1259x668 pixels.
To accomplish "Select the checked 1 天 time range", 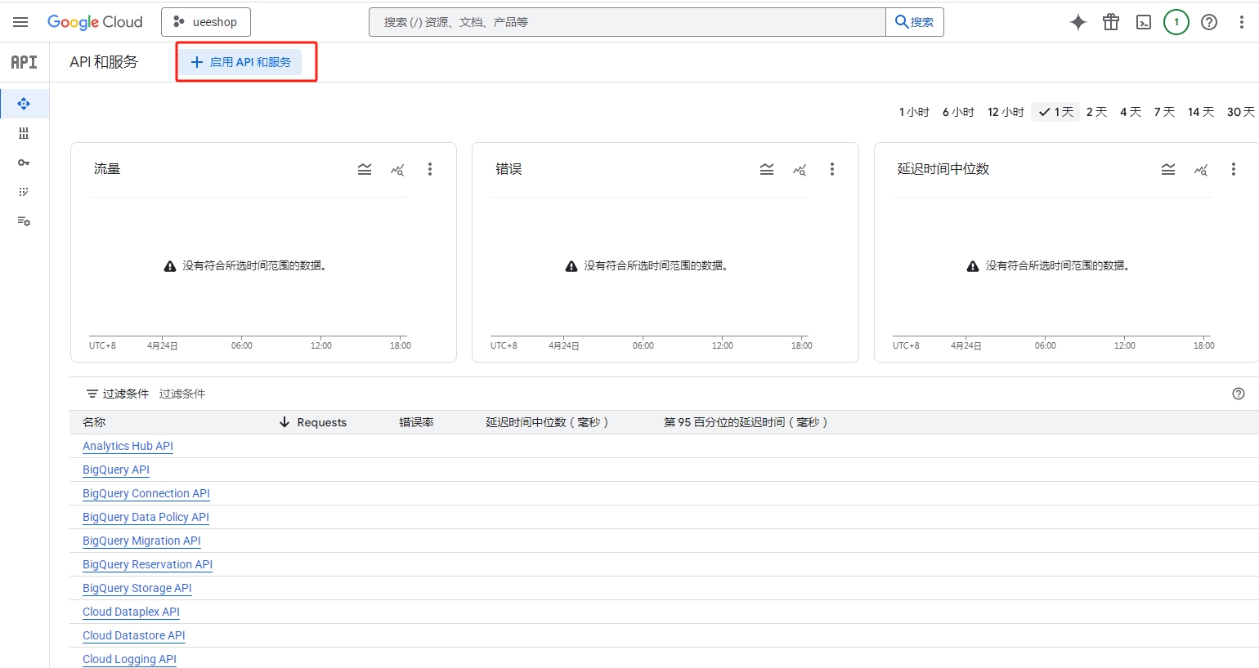I will click(1055, 112).
